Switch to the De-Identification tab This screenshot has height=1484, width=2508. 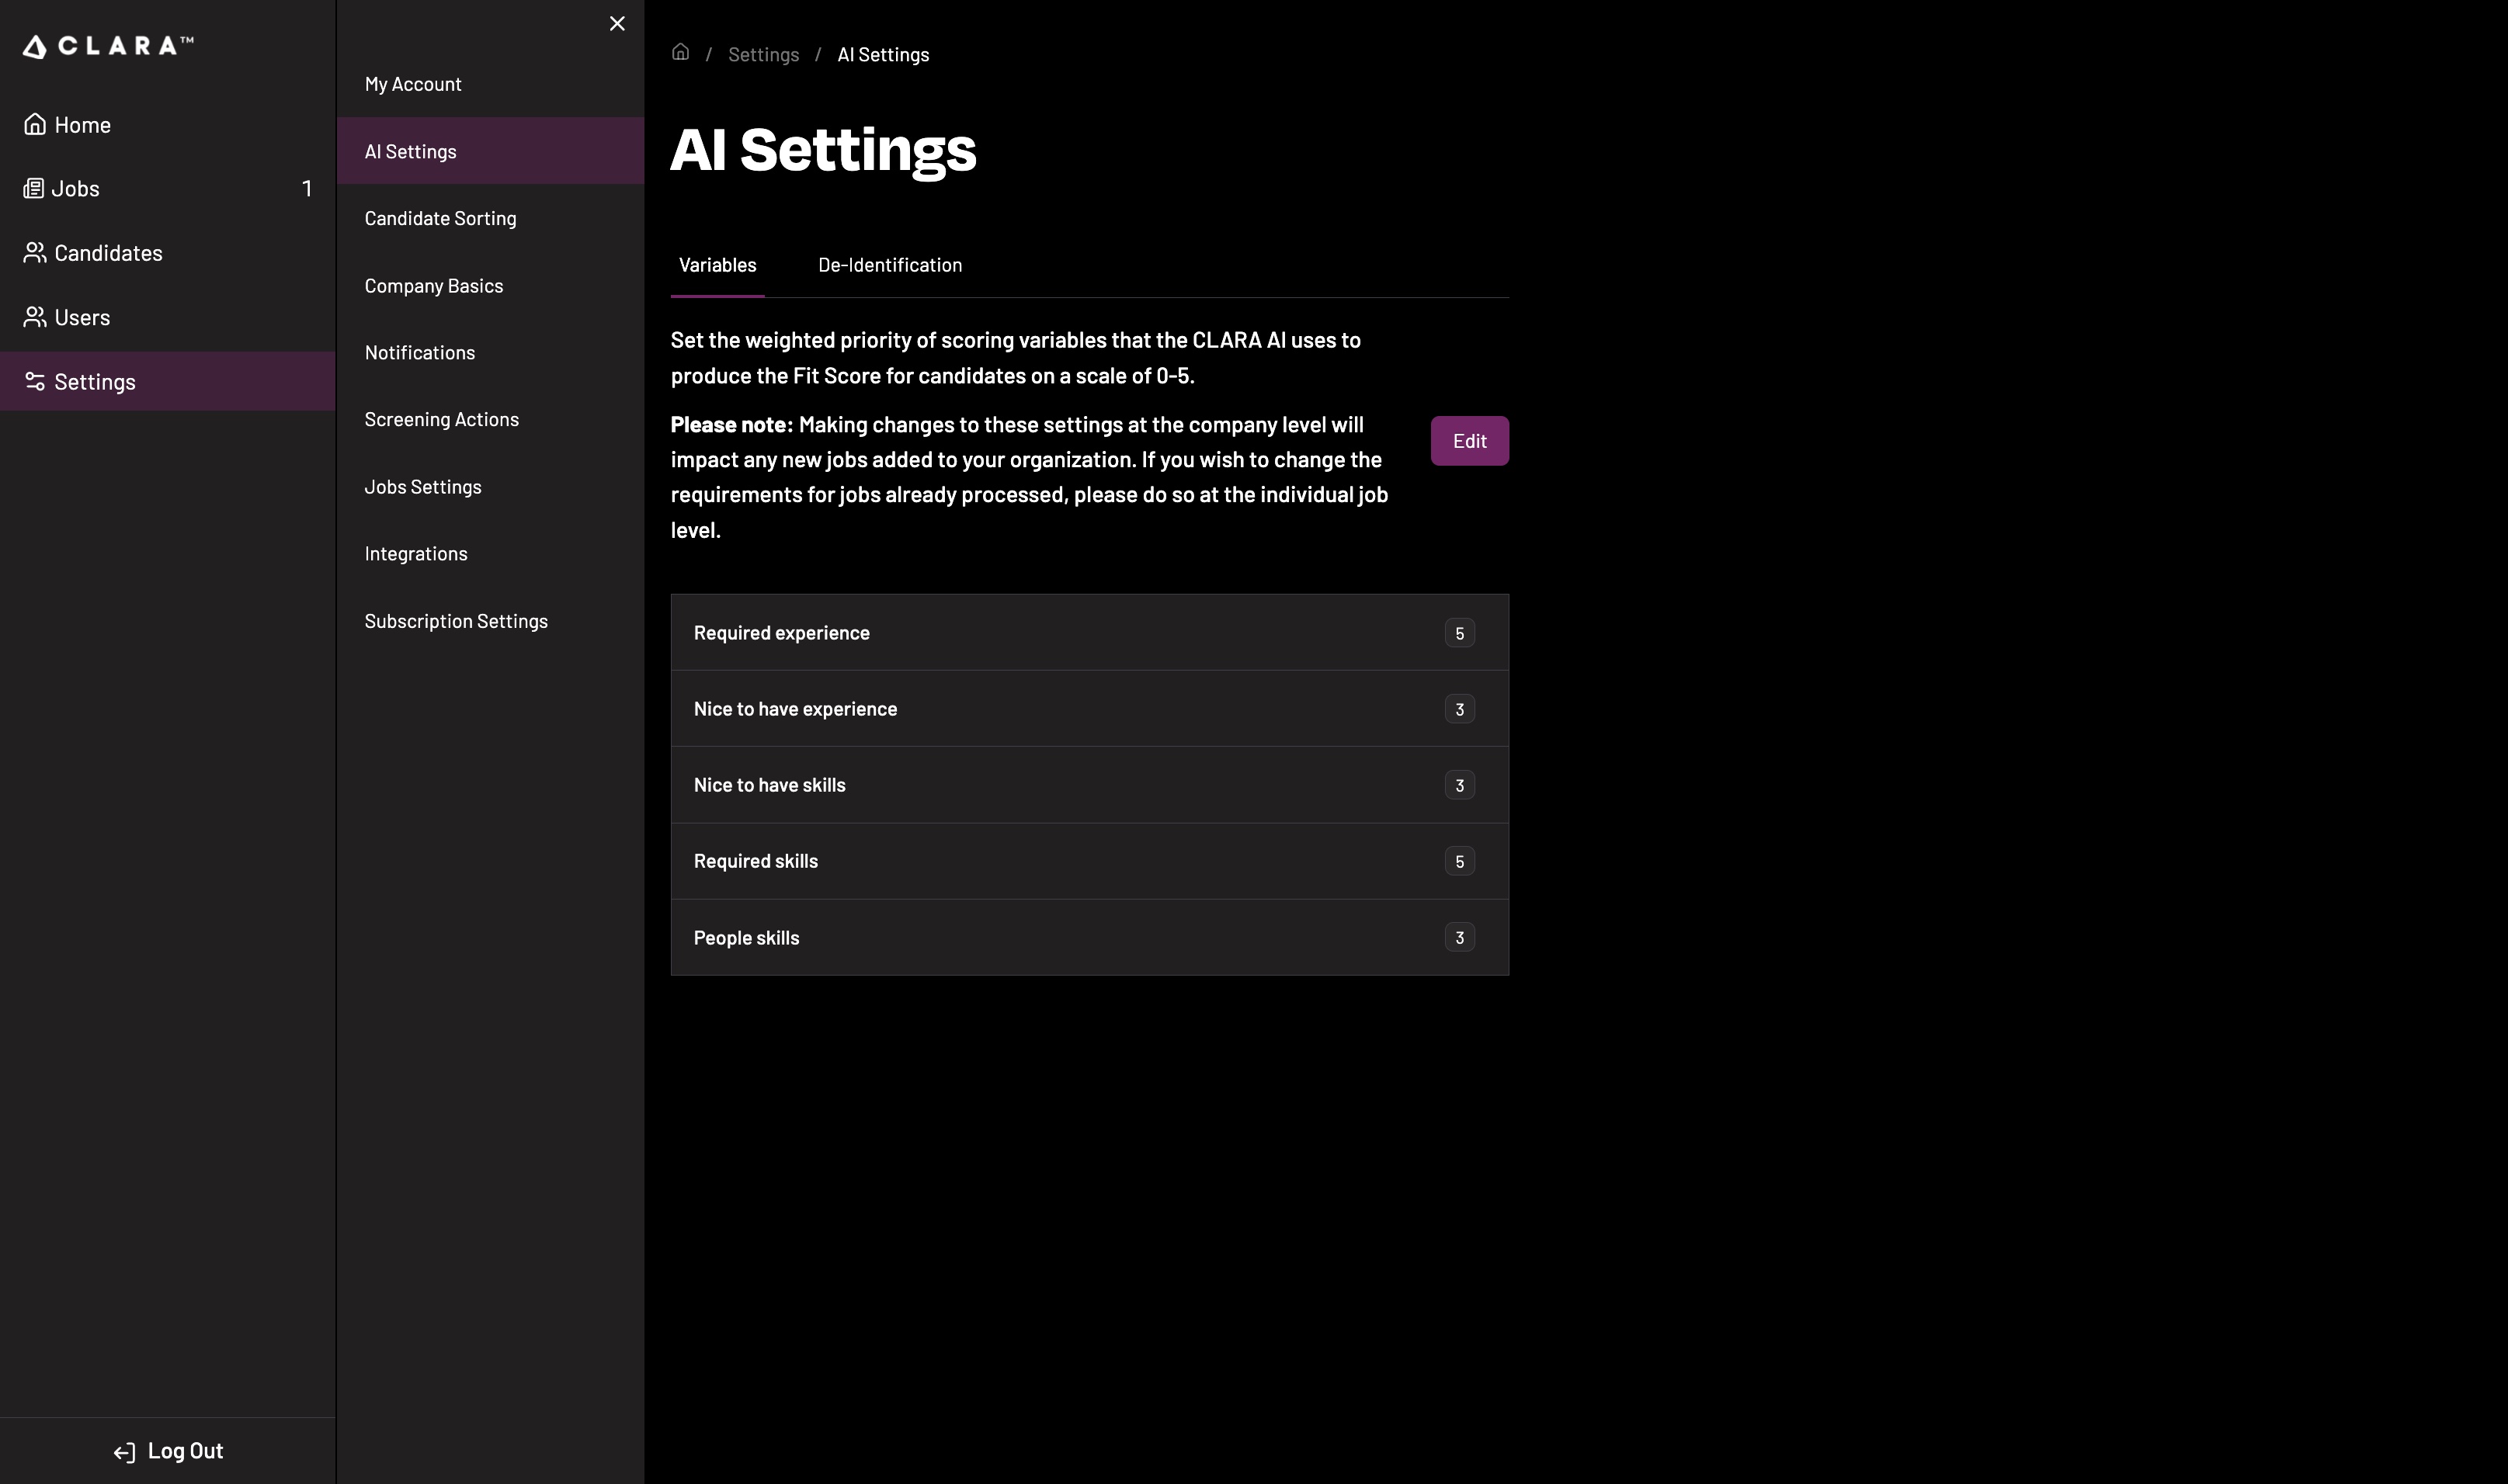[x=889, y=265]
